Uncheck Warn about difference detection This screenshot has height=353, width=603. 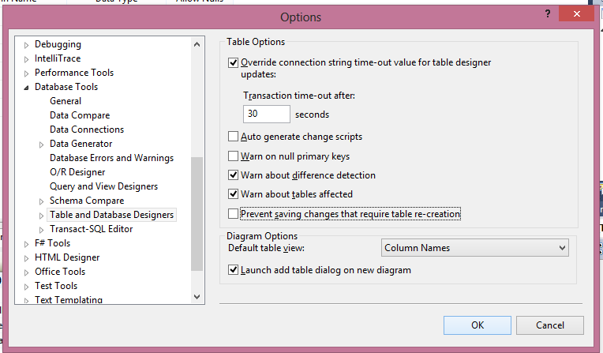(x=233, y=175)
